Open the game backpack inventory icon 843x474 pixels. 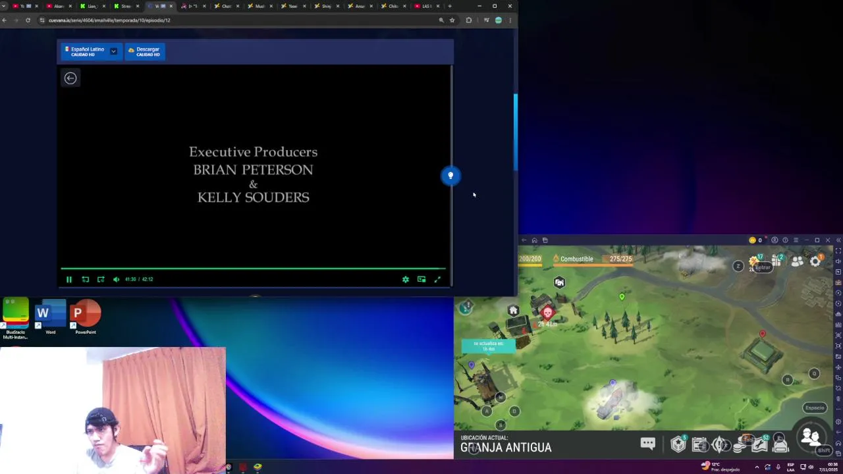pos(780,444)
